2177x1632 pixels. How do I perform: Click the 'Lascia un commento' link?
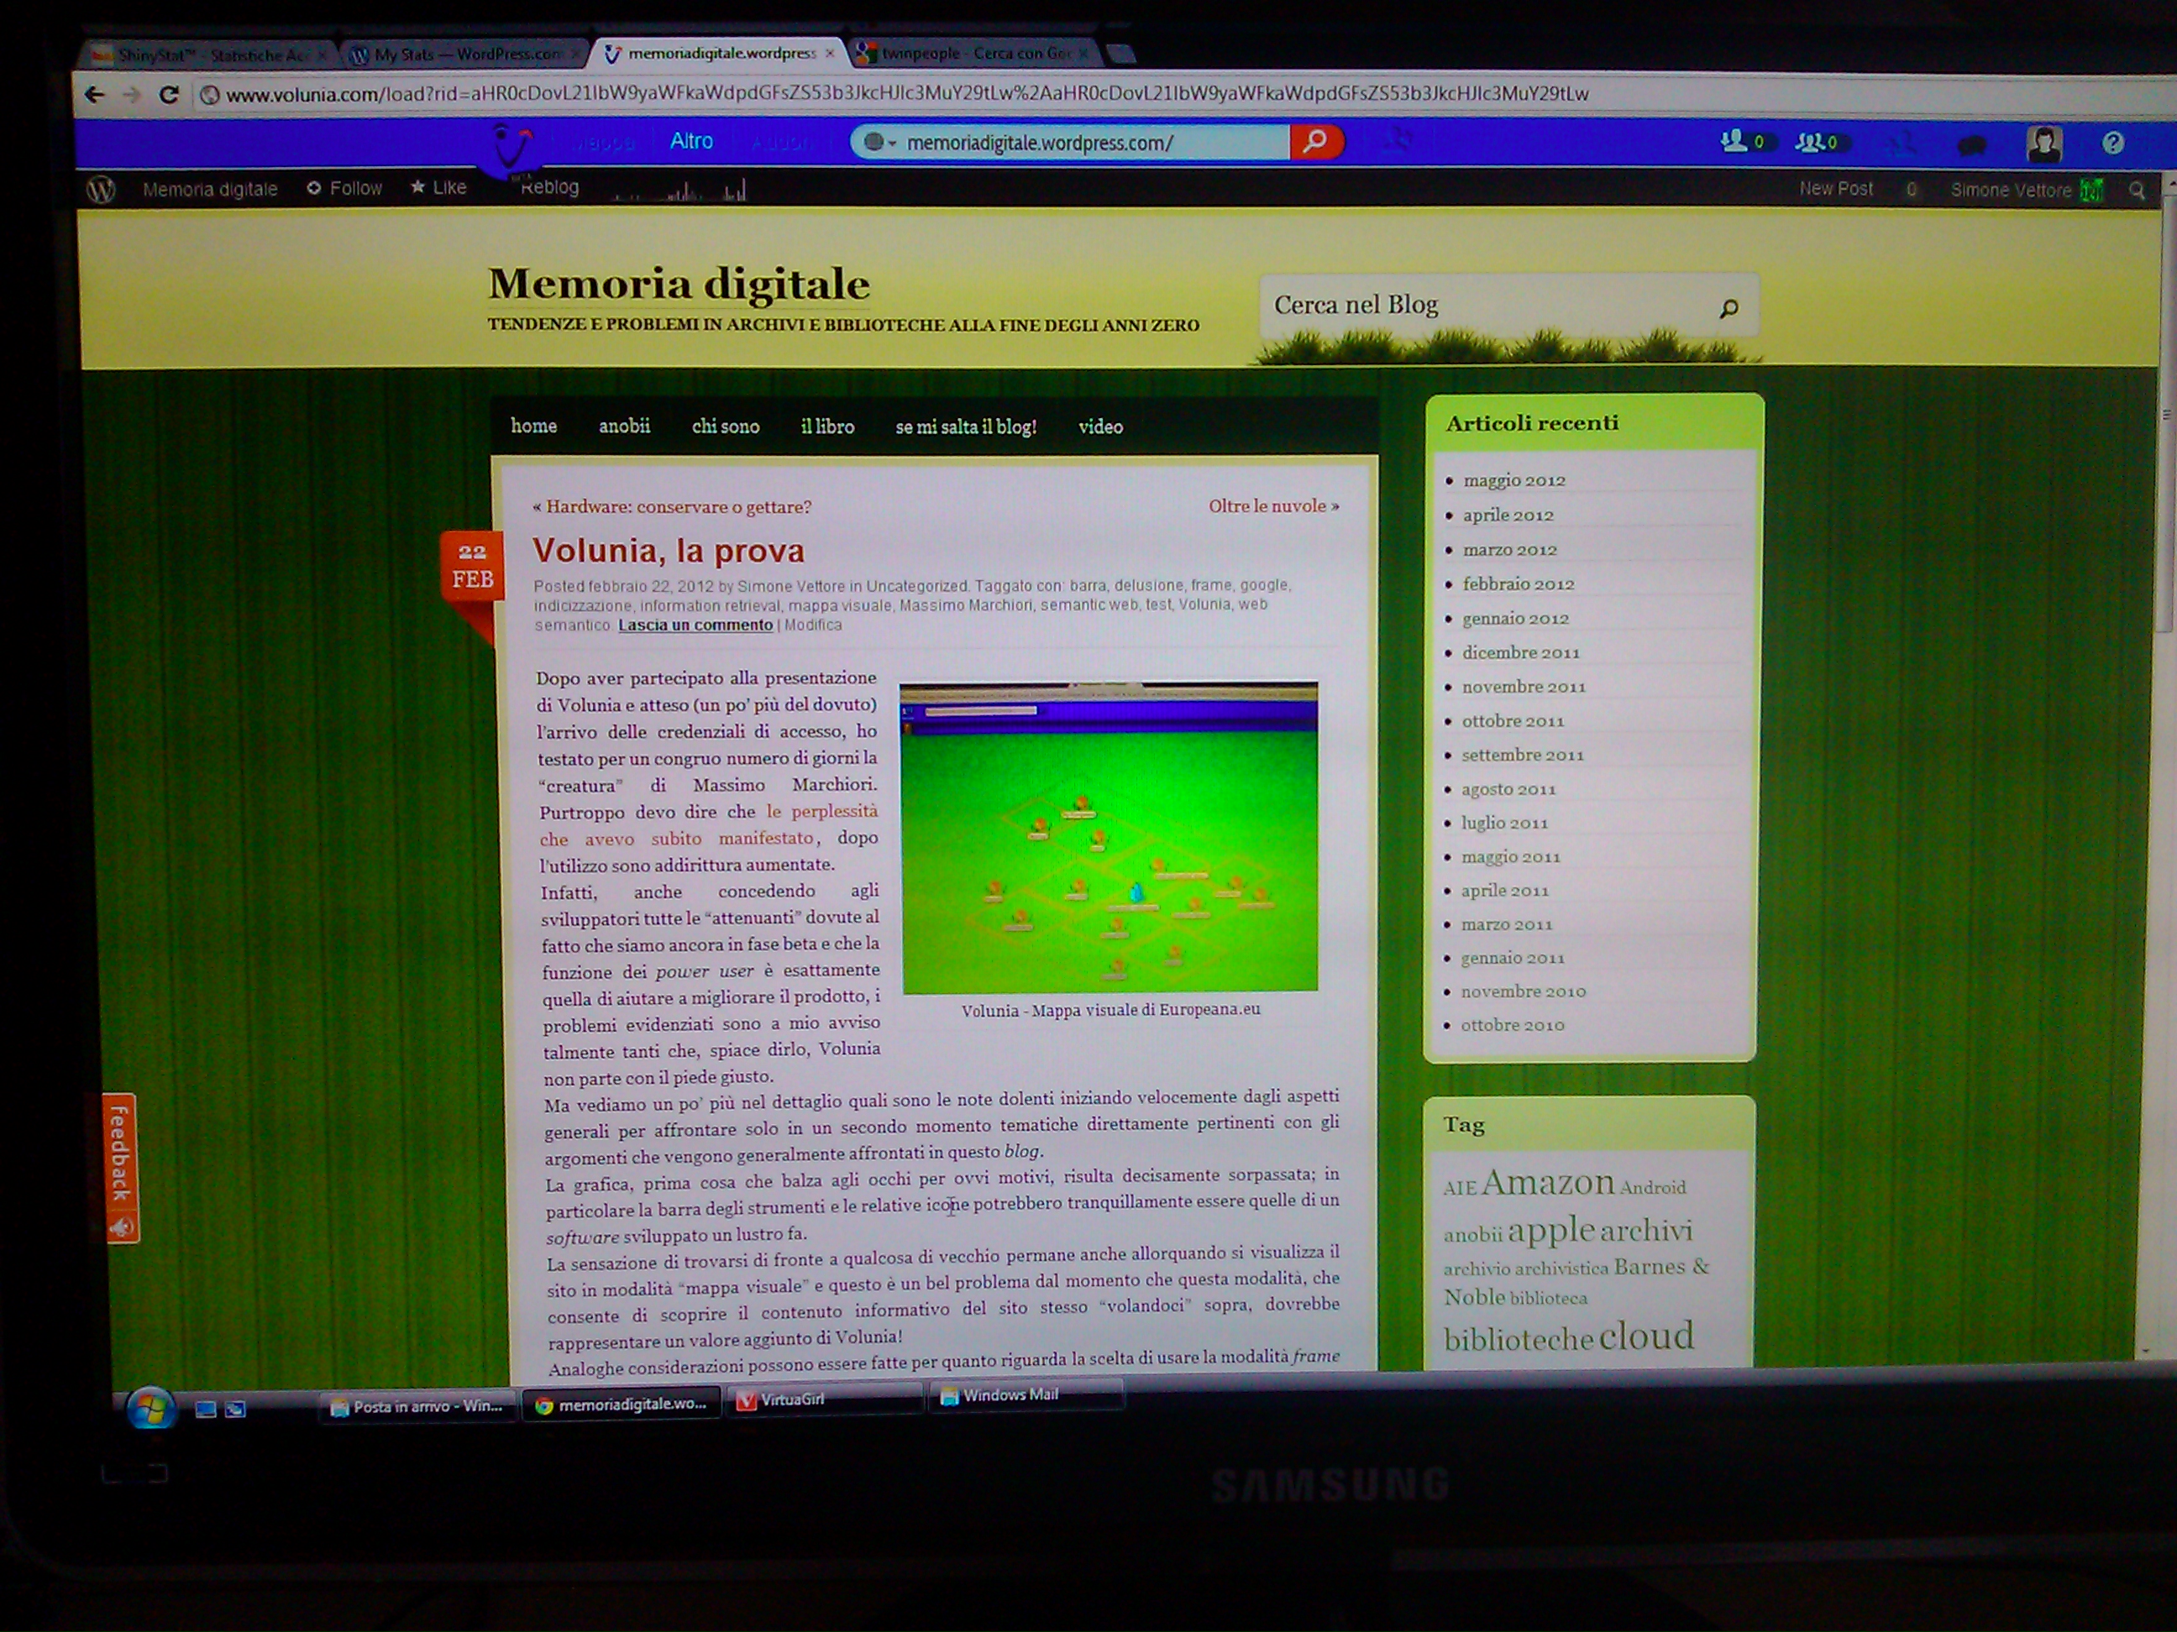(x=695, y=625)
